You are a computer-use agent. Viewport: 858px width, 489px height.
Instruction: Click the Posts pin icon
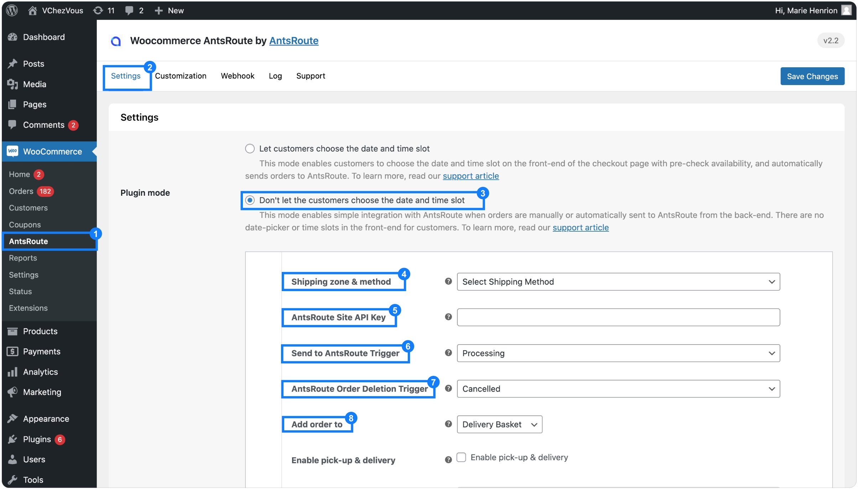coord(12,64)
